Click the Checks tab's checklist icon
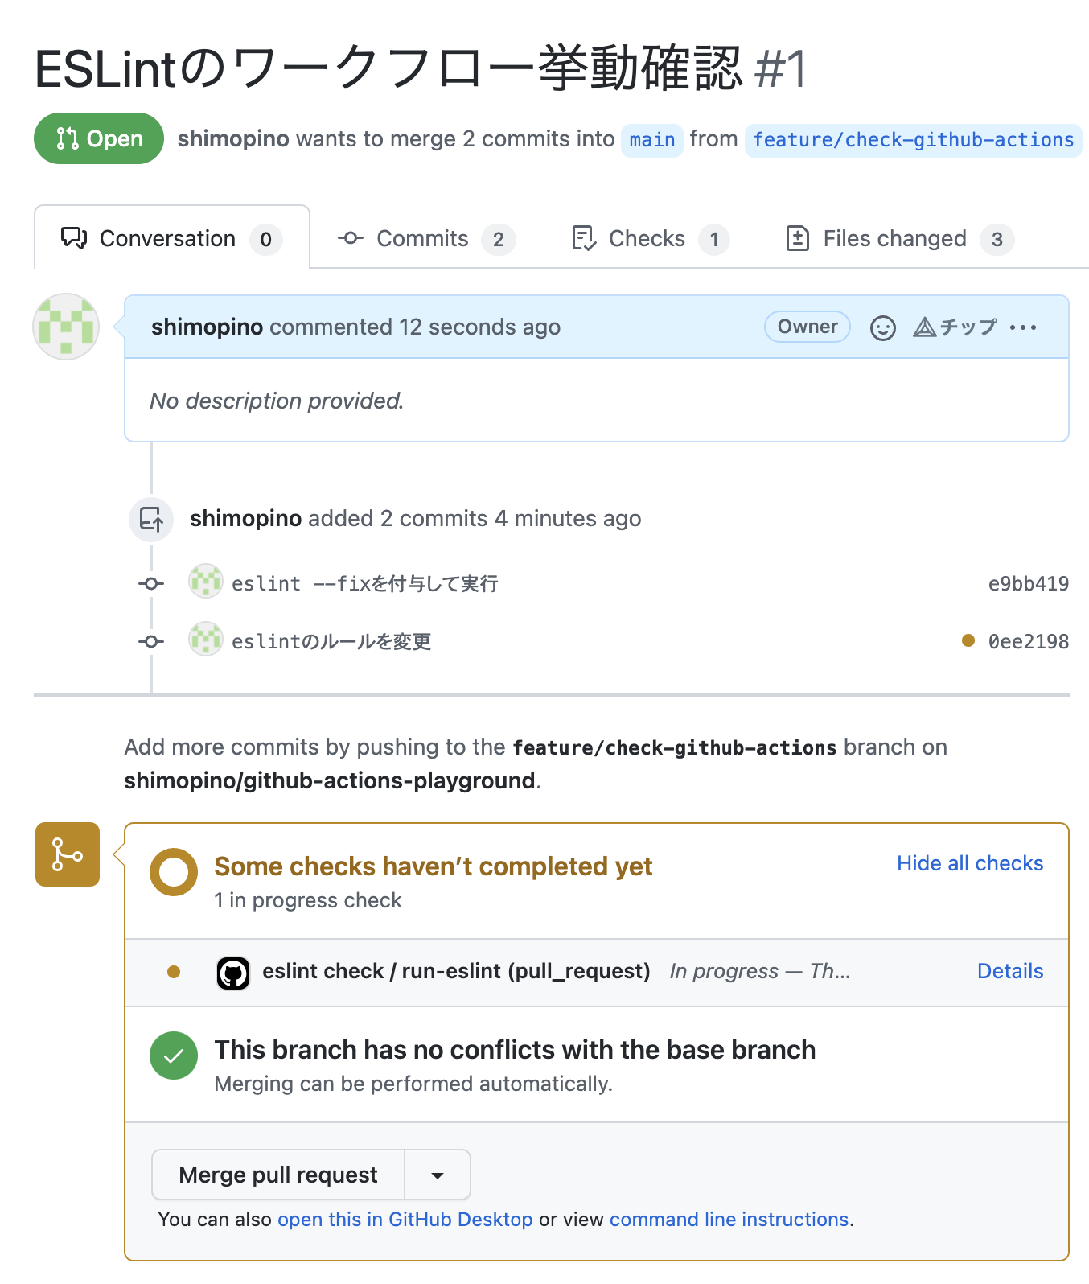 tap(584, 238)
